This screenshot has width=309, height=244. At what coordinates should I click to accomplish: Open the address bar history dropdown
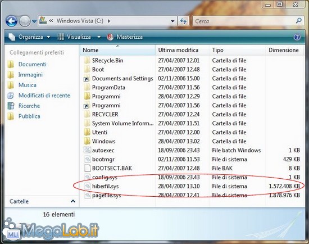(172, 21)
